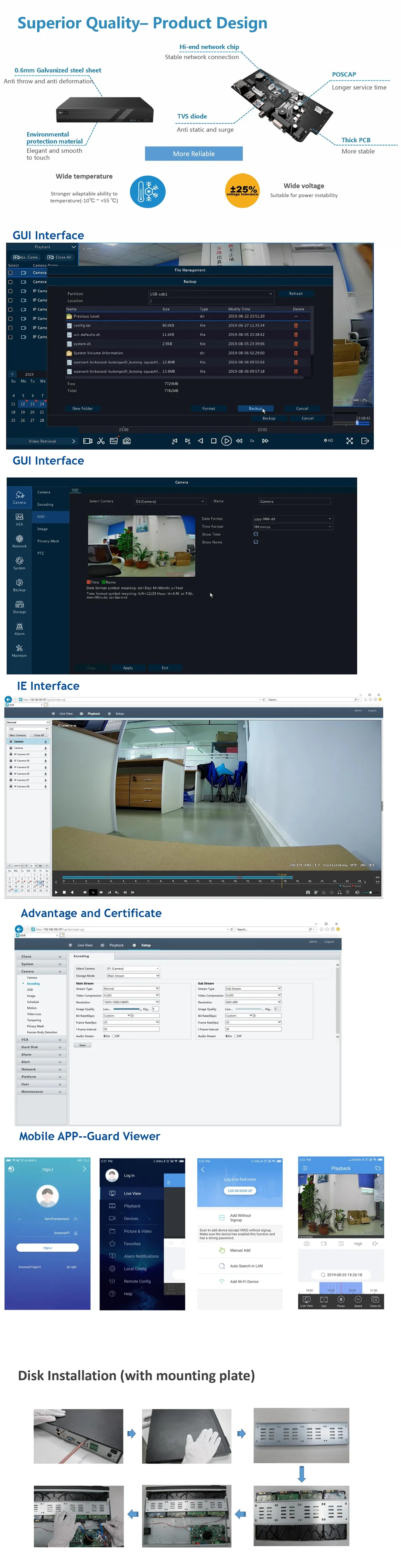This screenshot has width=401, height=1560.
Task: Open the Maintain tools icon in the sidebar
Action: (19, 648)
